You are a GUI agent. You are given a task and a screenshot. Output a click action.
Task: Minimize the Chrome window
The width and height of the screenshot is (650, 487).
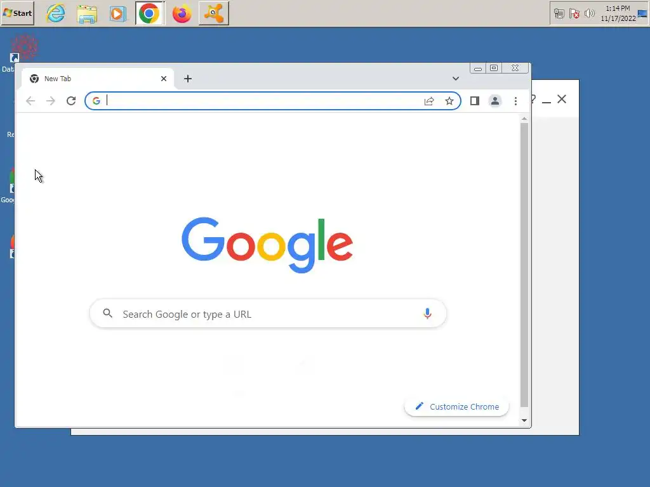click(478, 68)
